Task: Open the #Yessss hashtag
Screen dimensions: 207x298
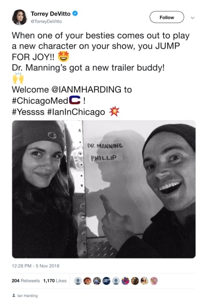Action: point(28,112)
